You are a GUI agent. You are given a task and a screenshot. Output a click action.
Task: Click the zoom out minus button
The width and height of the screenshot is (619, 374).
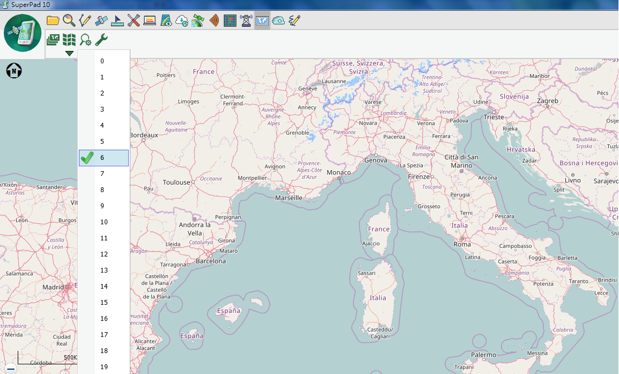(11, 369)
